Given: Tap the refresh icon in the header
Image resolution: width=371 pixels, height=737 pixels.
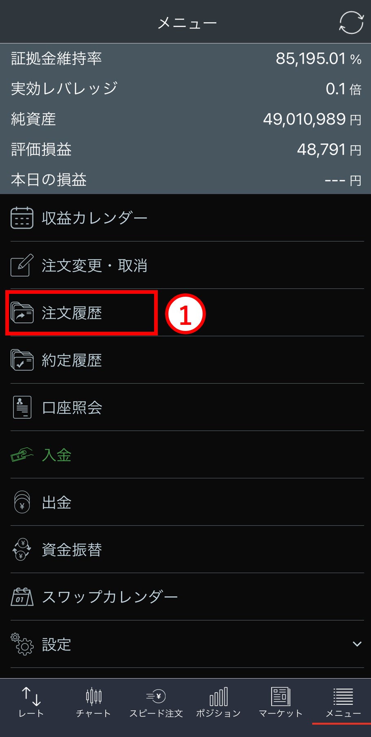Looking at the screenshot, I should [351, 22].
